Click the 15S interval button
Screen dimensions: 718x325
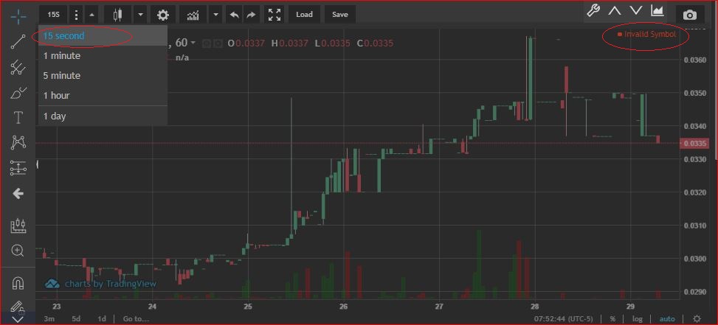coord(54,15)
